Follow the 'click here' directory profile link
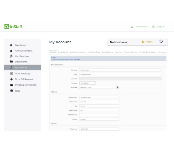This screenshot has height=166, width=174. (x=77, y=59)
